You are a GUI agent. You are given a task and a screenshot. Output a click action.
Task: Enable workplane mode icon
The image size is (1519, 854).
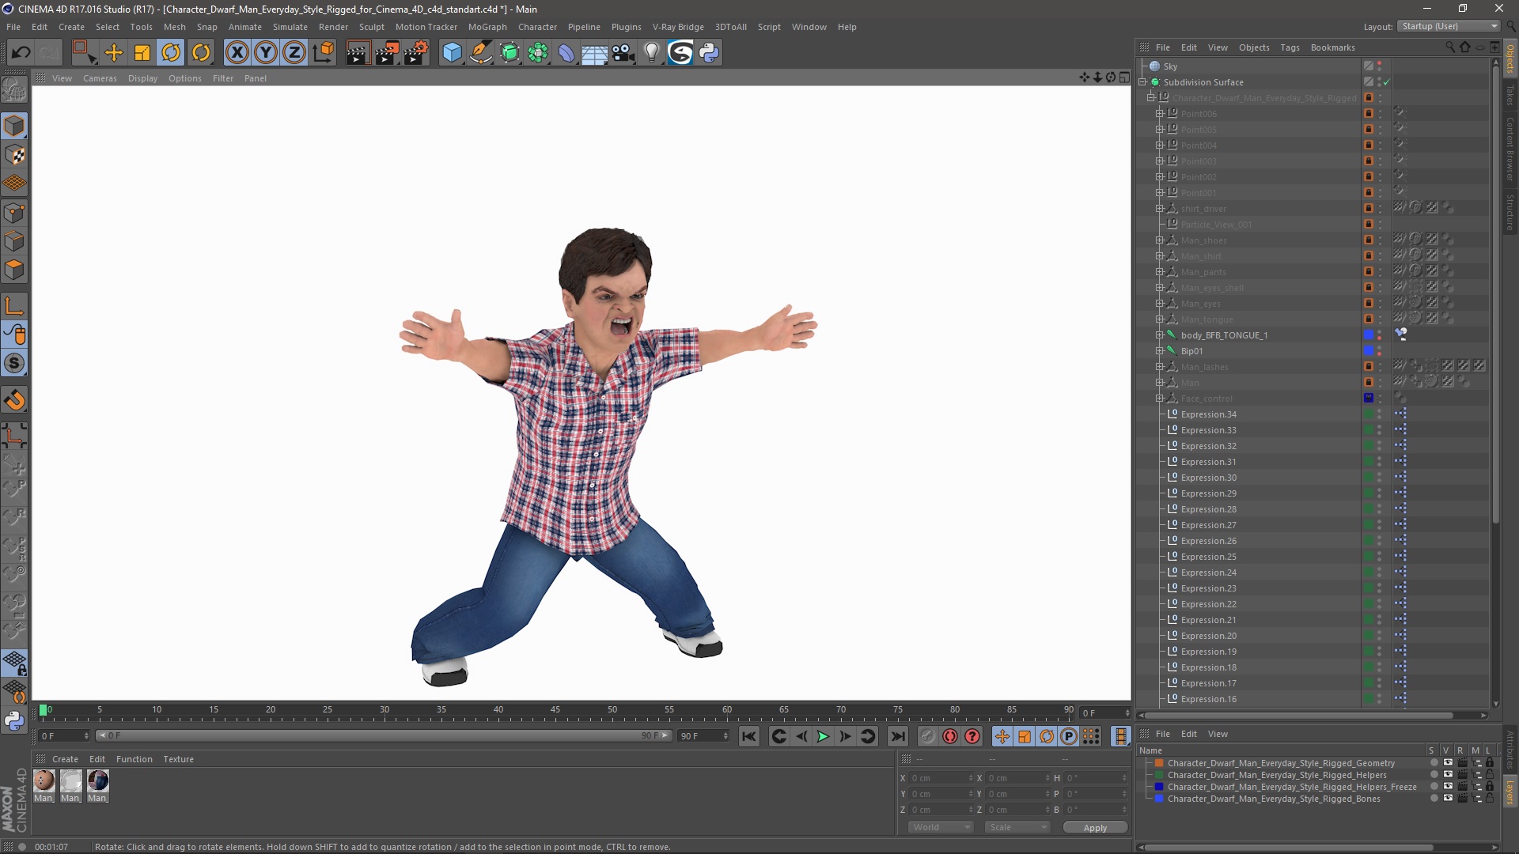[14, 183]
